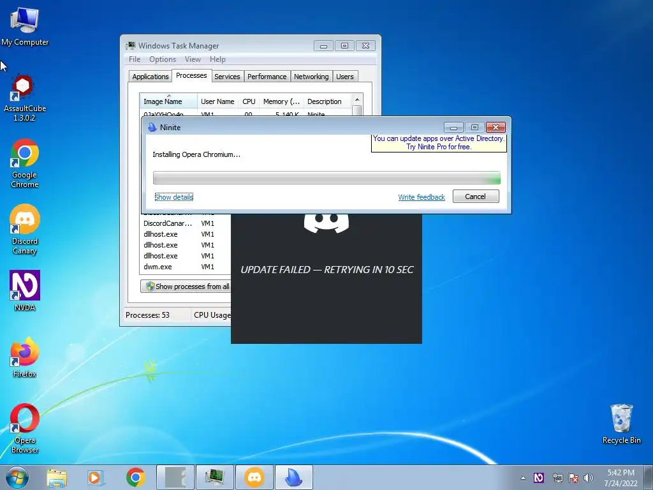The image size is (653, 490).
Task: Open the View menu in Task Manager
Action: click(x=193, y=59)
